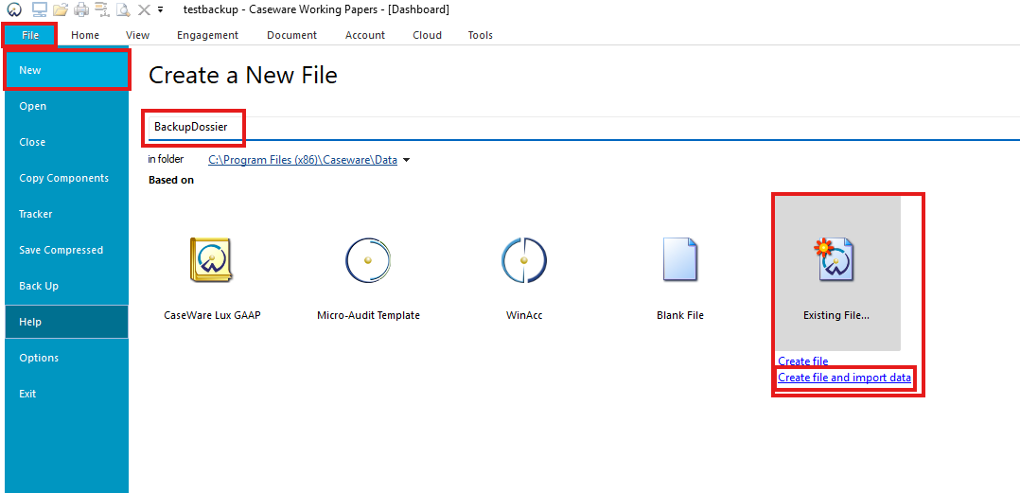The image size is (1020, 493).
Task: Open the Cloud ribbon tab
Action: (428, 35)
